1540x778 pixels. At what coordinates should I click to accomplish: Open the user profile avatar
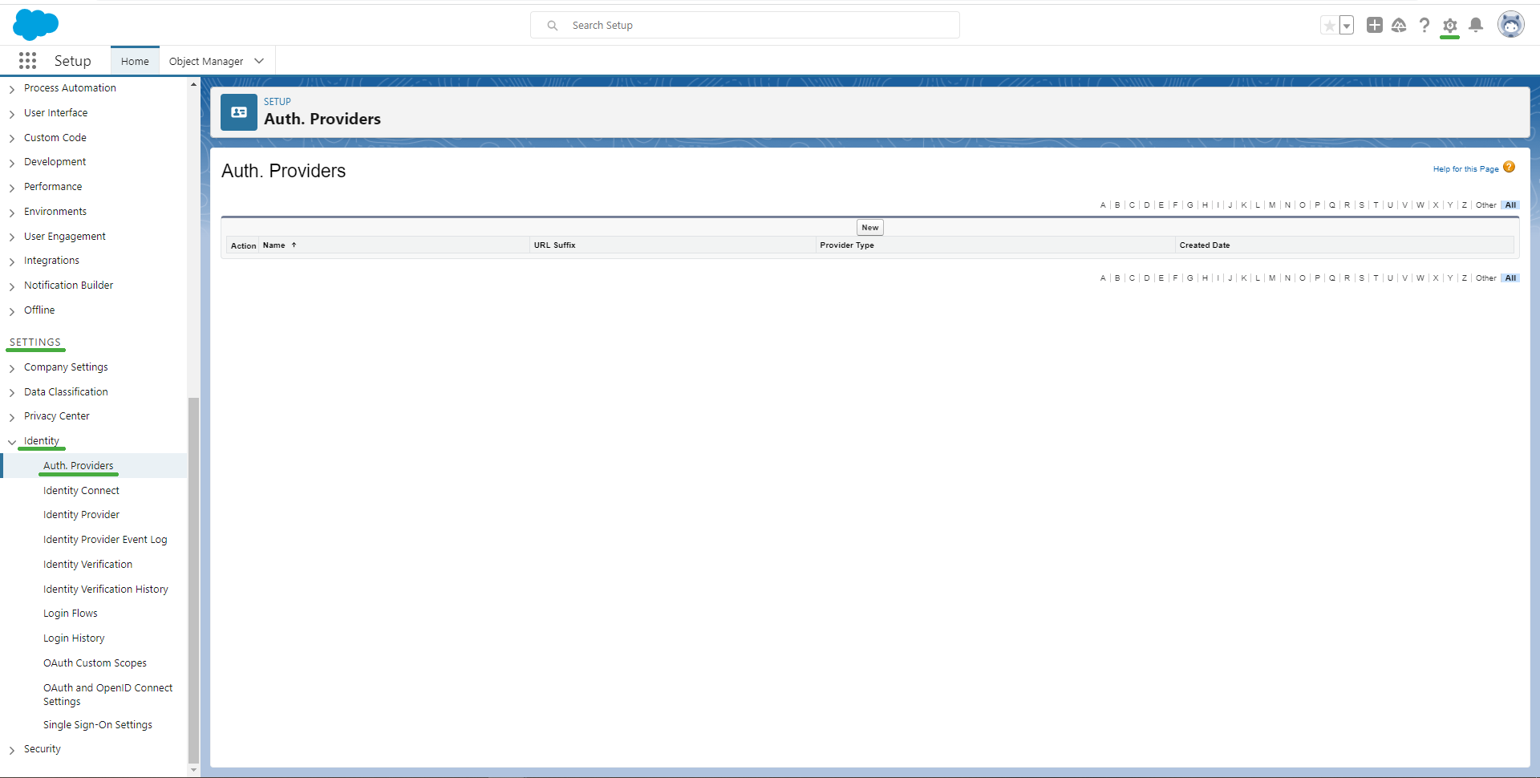tap(1511, 25)
